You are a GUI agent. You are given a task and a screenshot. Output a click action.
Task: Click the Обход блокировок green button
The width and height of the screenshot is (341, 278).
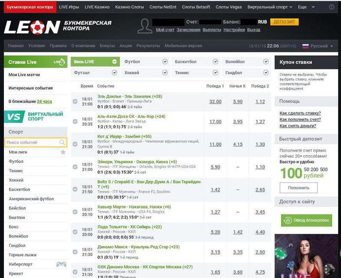pyautogui.click(x=307, y=220)
